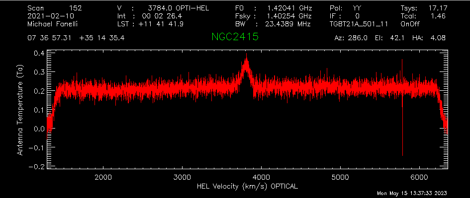Click the observer name Michael Fanelli
This screenshot has width=470, height=198.
(53, 24)
